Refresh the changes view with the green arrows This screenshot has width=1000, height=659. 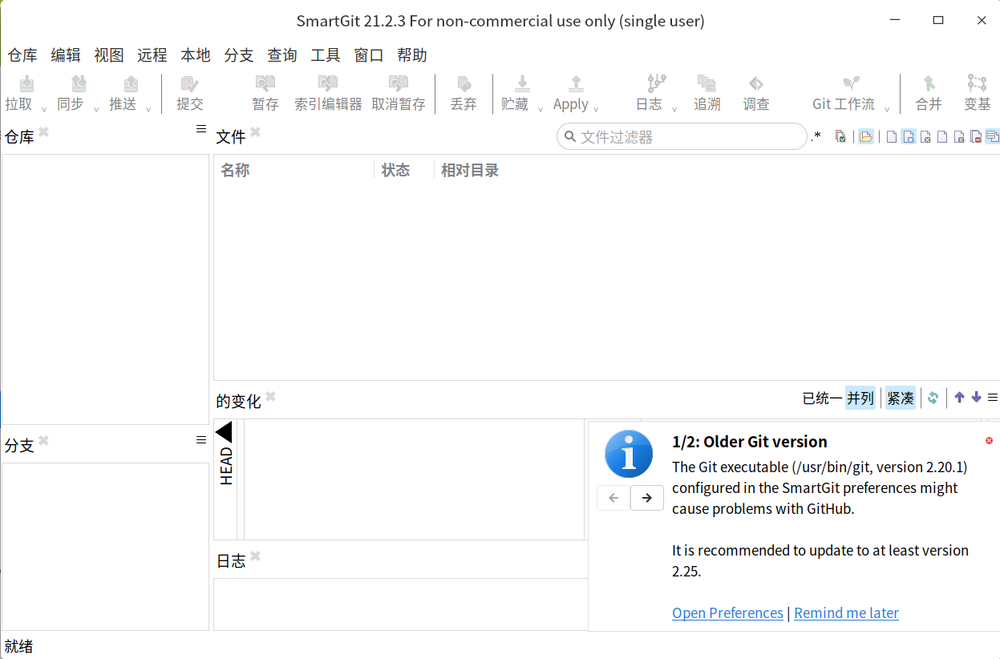[933, 398]
